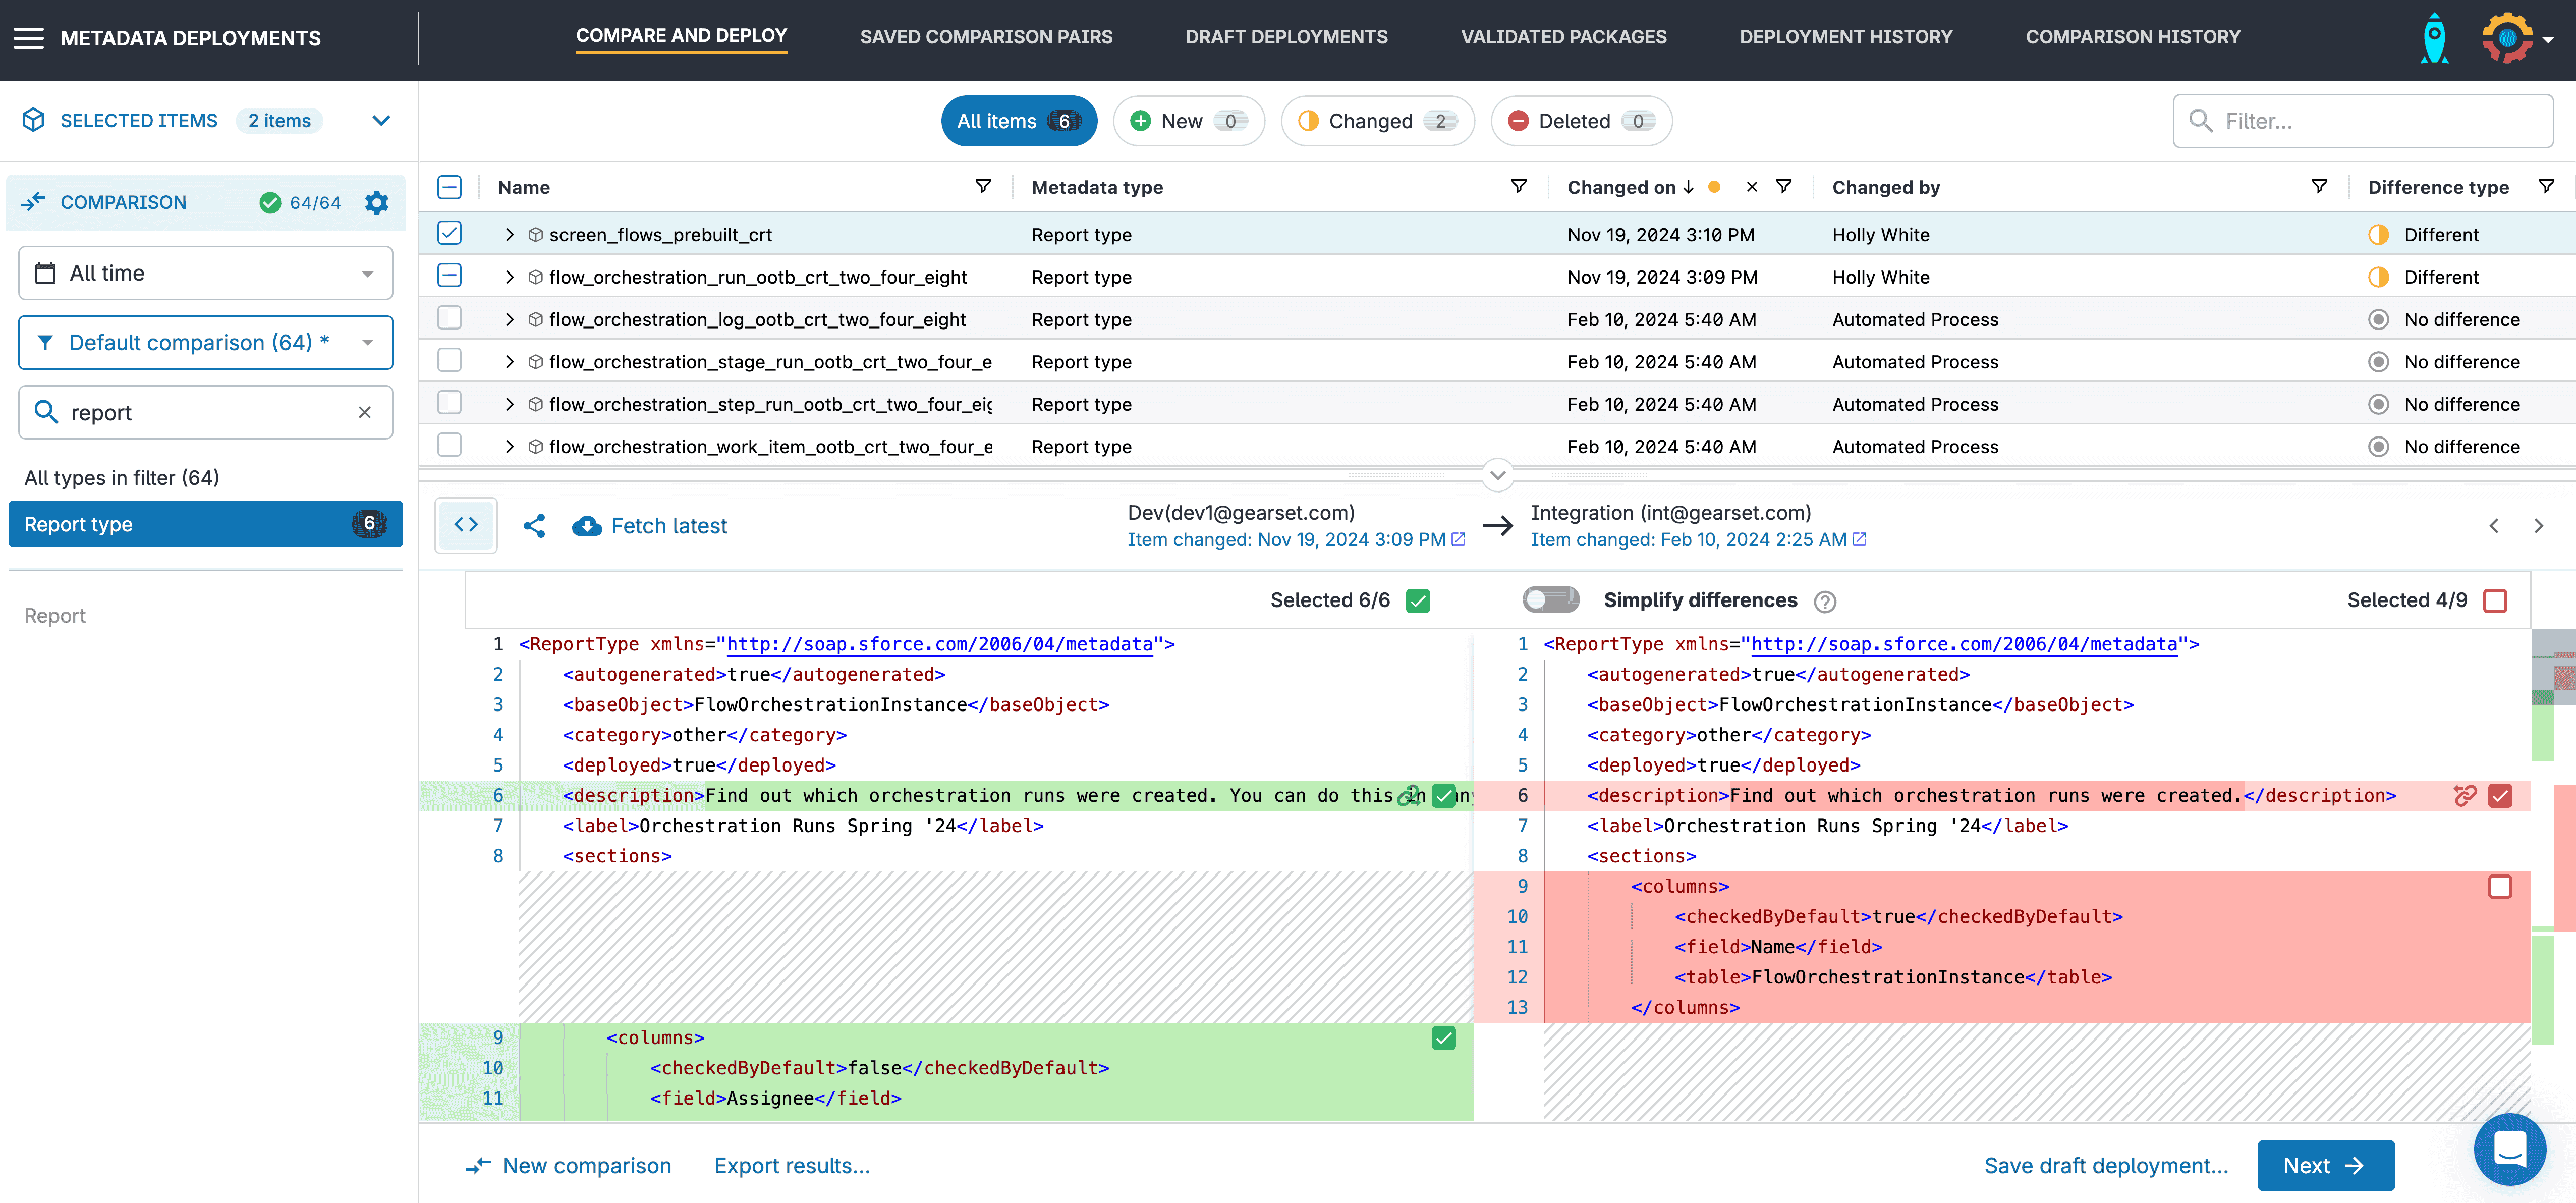Viewport: 2576px width, 1203px height.
Task: Uncheck the screen_flows_prebuilt_crt row checkbox
Action: pyautogui.click(x=450, y=234)
